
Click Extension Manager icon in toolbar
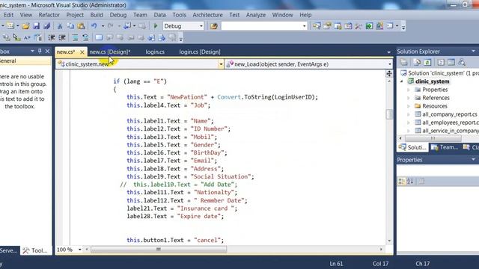point(379,26)
